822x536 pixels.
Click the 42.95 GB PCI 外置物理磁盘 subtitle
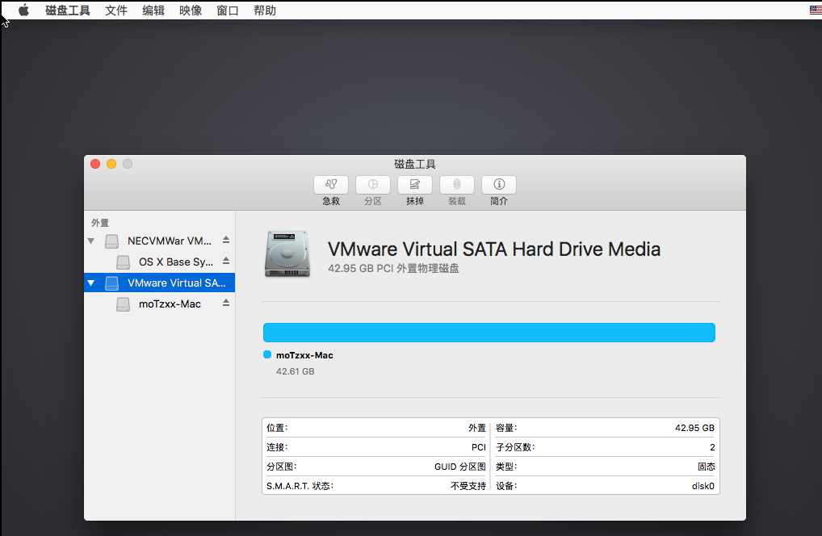(x=394, y=268)
